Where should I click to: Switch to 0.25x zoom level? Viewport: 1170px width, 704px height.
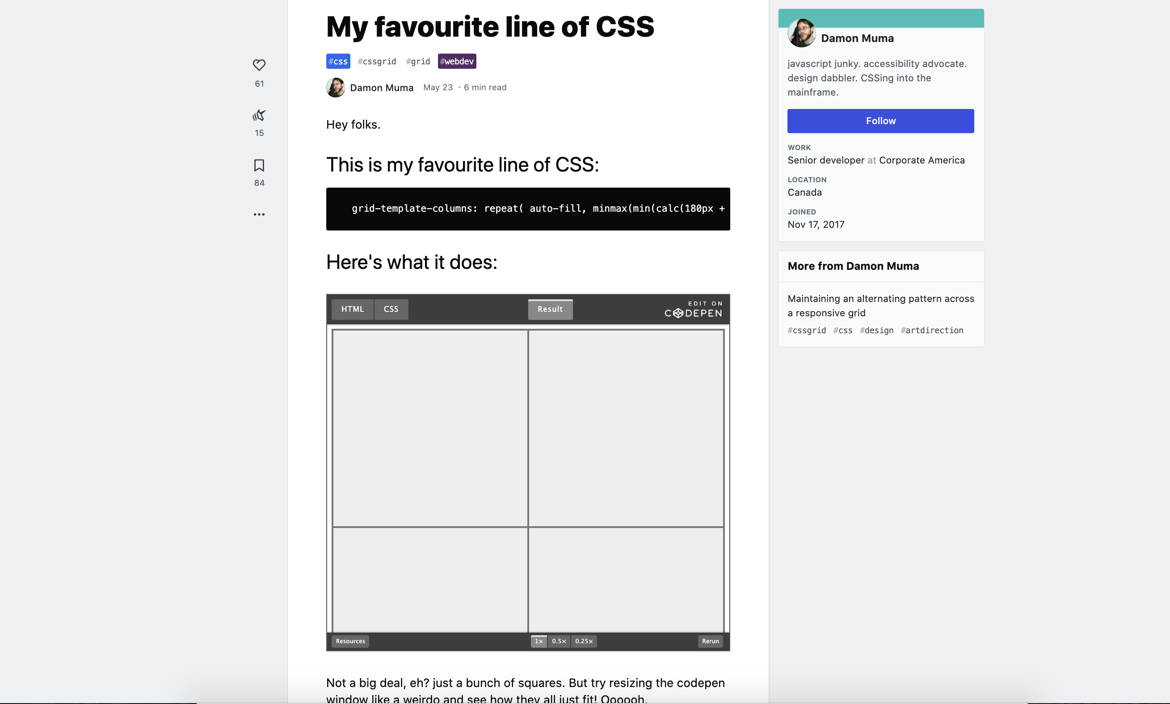point(584,641)
